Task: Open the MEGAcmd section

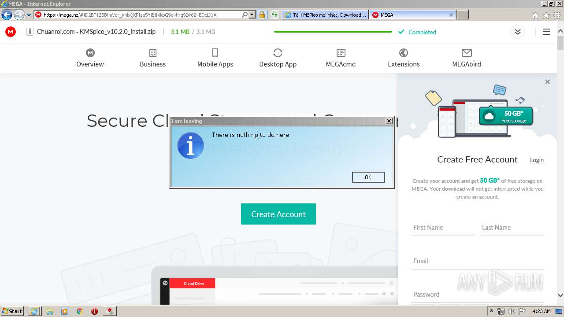Action: pyautogui.click(x=341, y=58)
